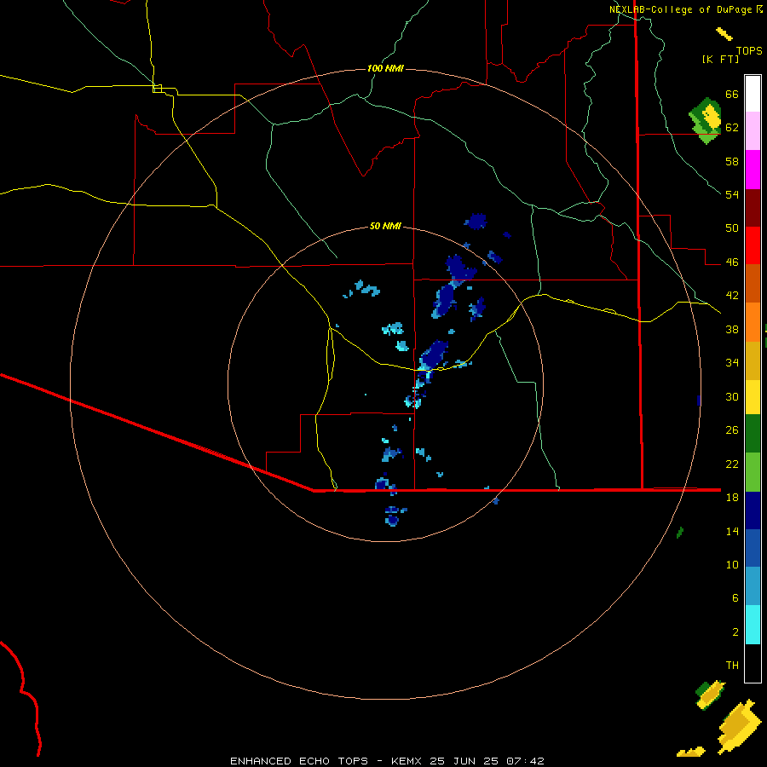Select the navy legend swatch above 14
Image resolution: width=767 pixels, height=767 pixels.
point(753,510)
